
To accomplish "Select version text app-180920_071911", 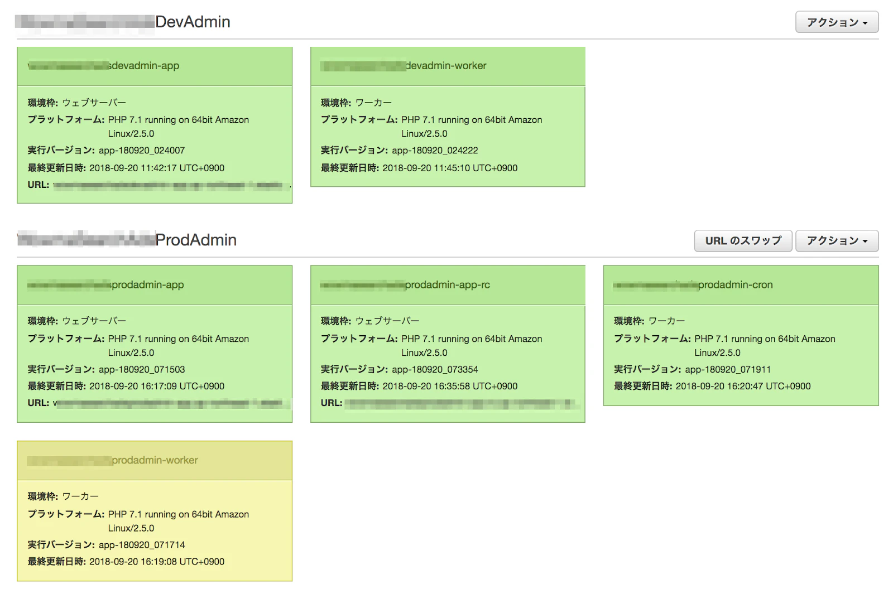I will 728,369.
